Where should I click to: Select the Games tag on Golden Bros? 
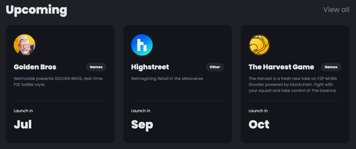96,67
